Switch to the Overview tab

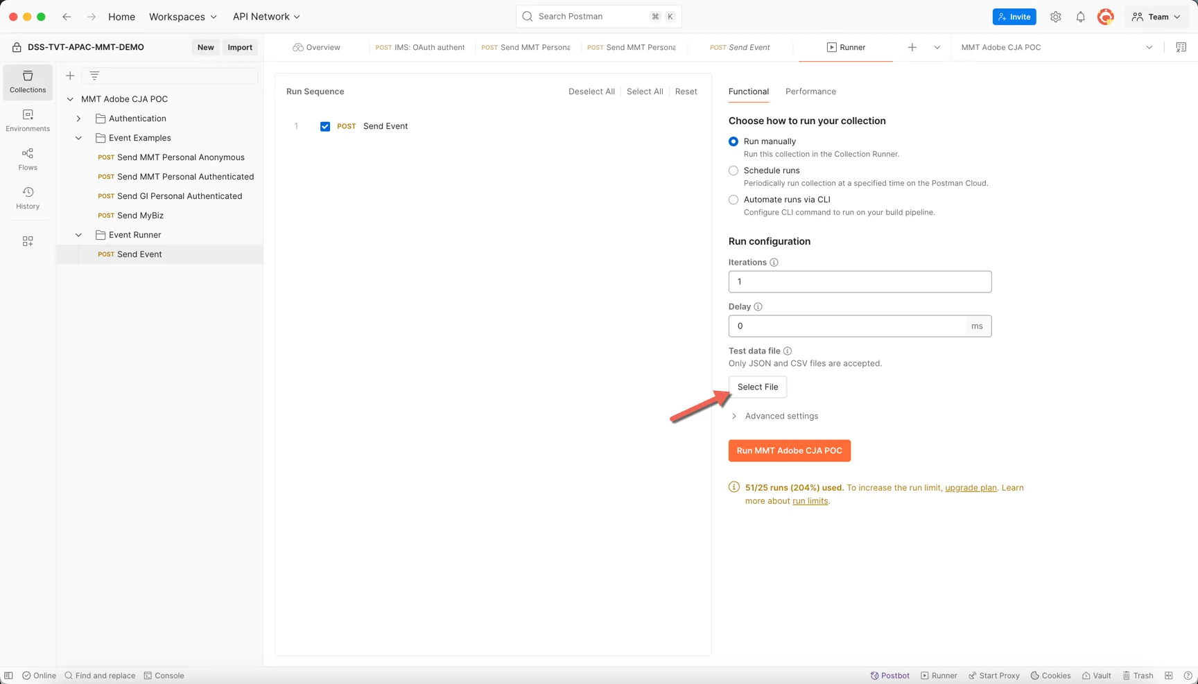click(x=316, y=47)
